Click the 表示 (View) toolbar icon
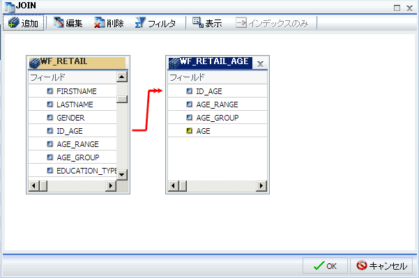Screen dimensions: 419x278 tap(198, 23)
